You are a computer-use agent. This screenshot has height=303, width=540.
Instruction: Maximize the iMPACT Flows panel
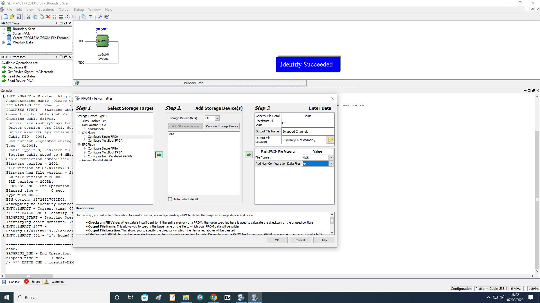pos(61,23)
